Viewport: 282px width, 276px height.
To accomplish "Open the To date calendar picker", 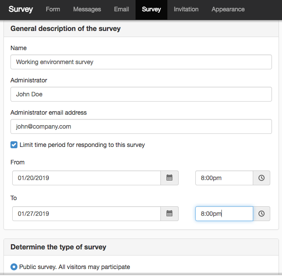I will pyautogui.click(x=170, y=214).
